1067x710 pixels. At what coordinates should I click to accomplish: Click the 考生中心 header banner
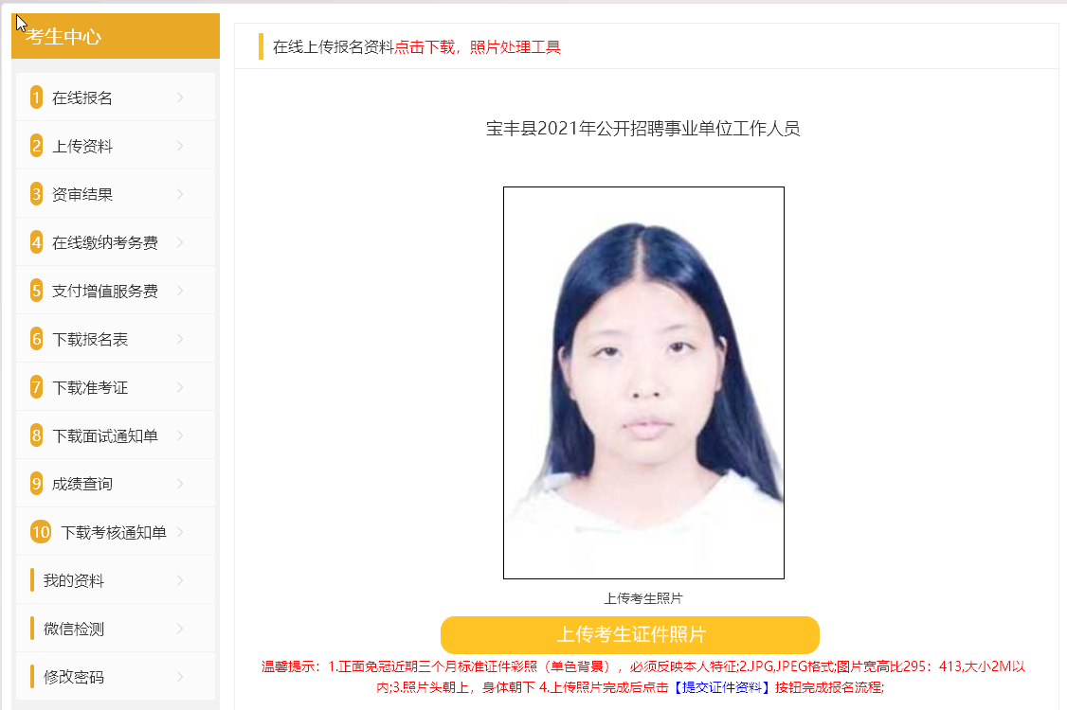pos(116,36)
